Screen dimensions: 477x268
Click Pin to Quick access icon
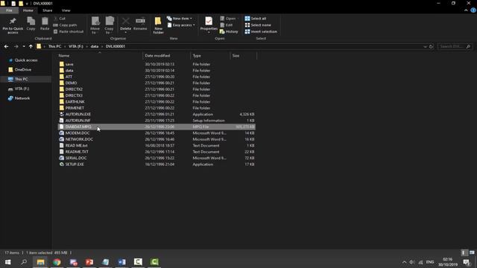(13, 25)
